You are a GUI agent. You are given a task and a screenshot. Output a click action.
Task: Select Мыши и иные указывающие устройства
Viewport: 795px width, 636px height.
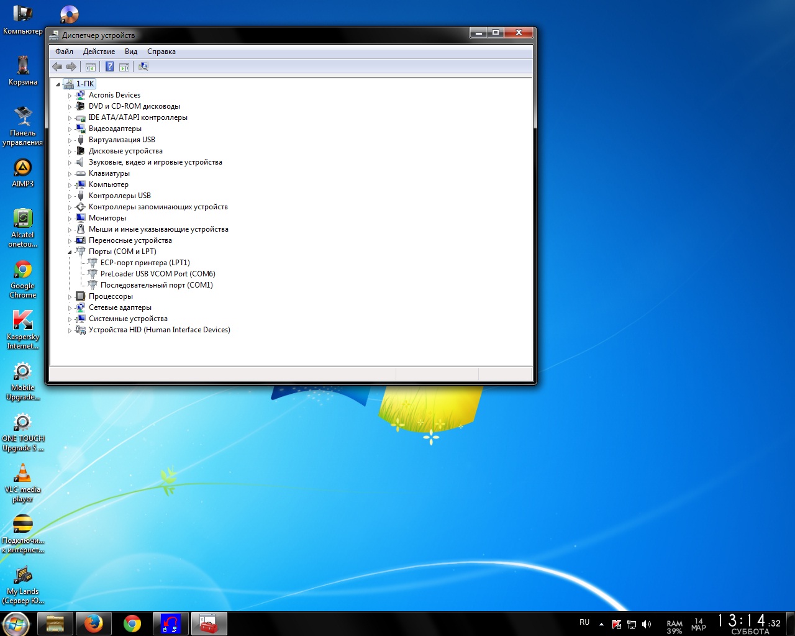[158, 229]
